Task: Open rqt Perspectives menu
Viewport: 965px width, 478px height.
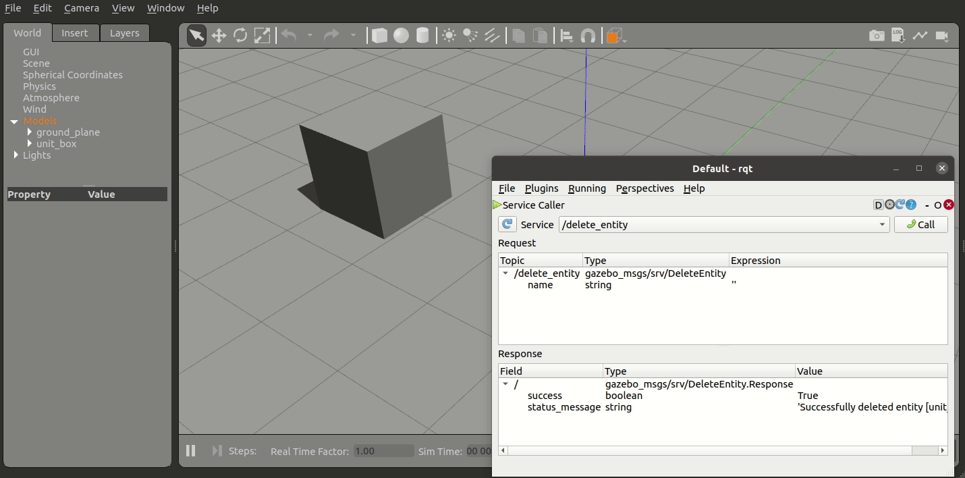Action: [x=645, y=188]
